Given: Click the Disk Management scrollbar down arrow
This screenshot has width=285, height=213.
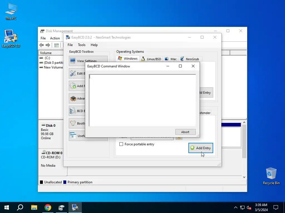Looking at the screenshot, I should (244, 177).
